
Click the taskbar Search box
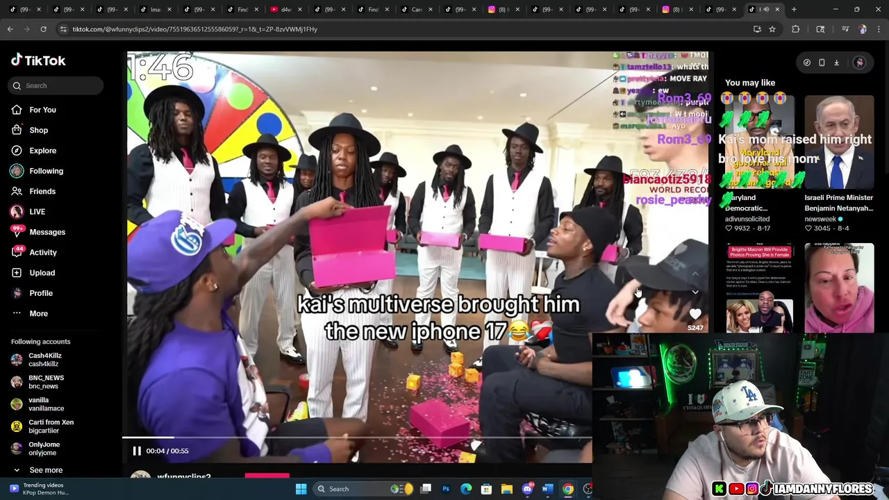tap(363, 489)
